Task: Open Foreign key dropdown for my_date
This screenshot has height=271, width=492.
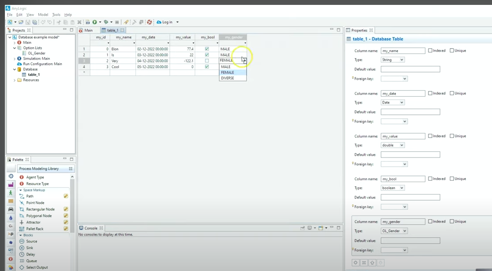Action: click(394, 121)
